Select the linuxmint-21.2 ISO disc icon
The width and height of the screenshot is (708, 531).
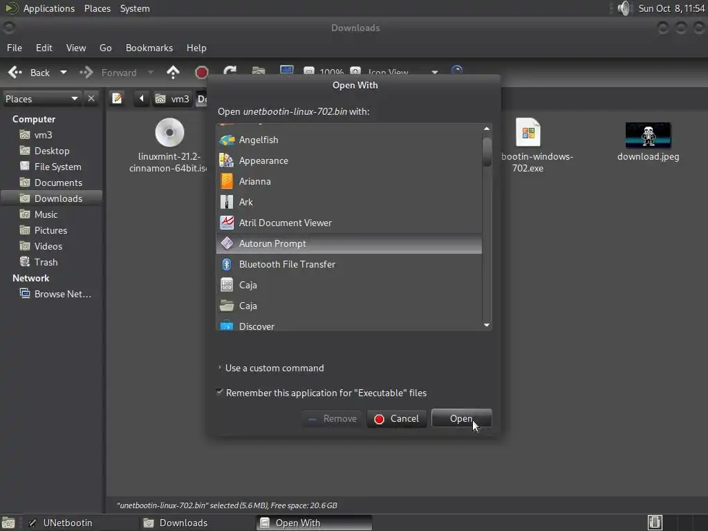[169, 132]
